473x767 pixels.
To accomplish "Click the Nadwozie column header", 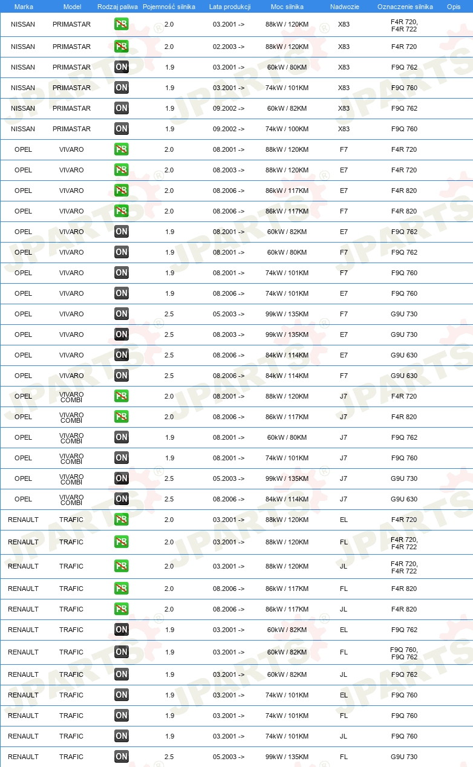I will (x=344, y=6).
